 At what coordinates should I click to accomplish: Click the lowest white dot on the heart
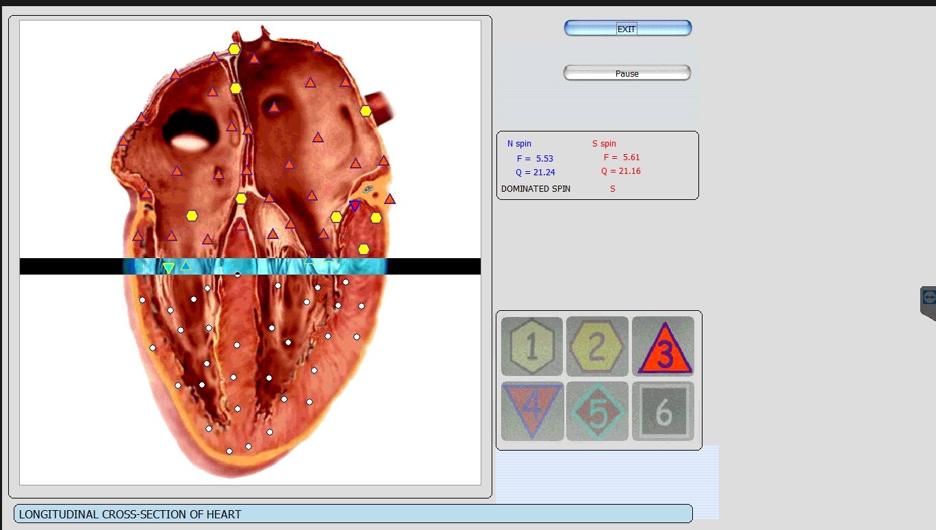(229, 451)
